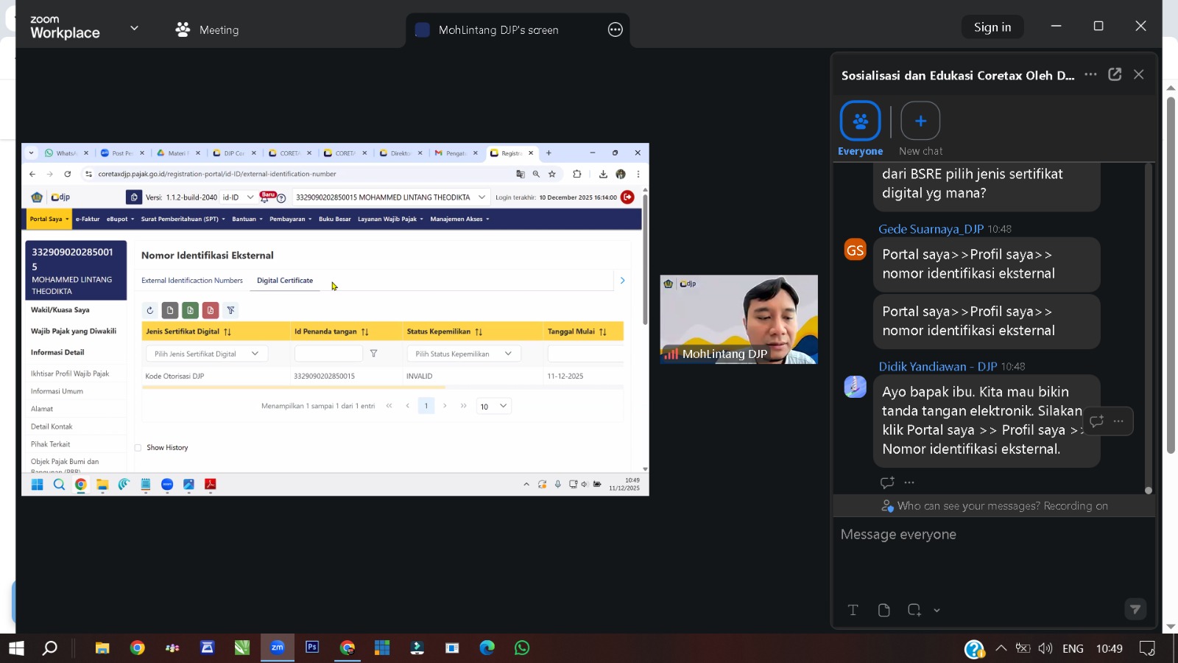Click the screenshot icon in chat toolbar
The height and width of the screenshot is (663, 1178).
click(x=914, y=610)
